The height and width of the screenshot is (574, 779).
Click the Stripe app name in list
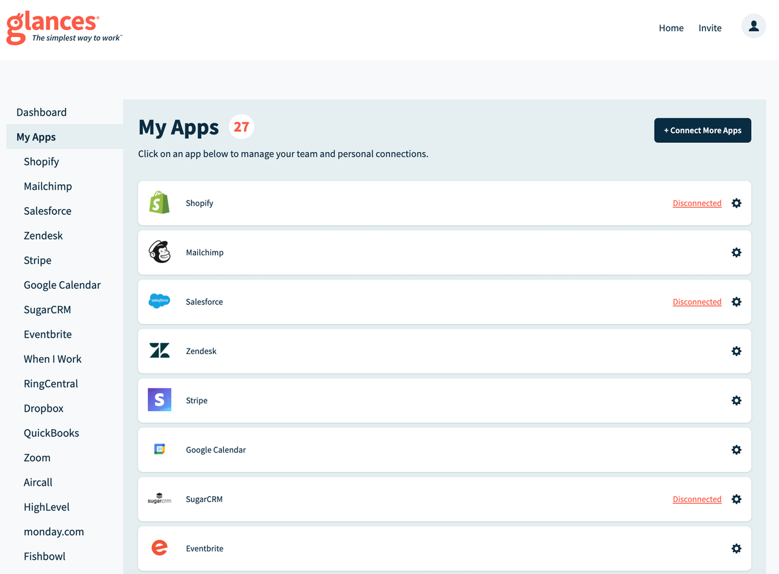197,401
